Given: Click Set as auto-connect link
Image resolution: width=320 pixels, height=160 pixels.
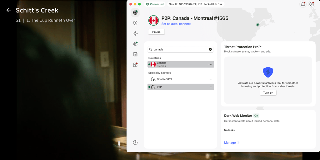Looking at the screenshot, I should pos(176,24).
